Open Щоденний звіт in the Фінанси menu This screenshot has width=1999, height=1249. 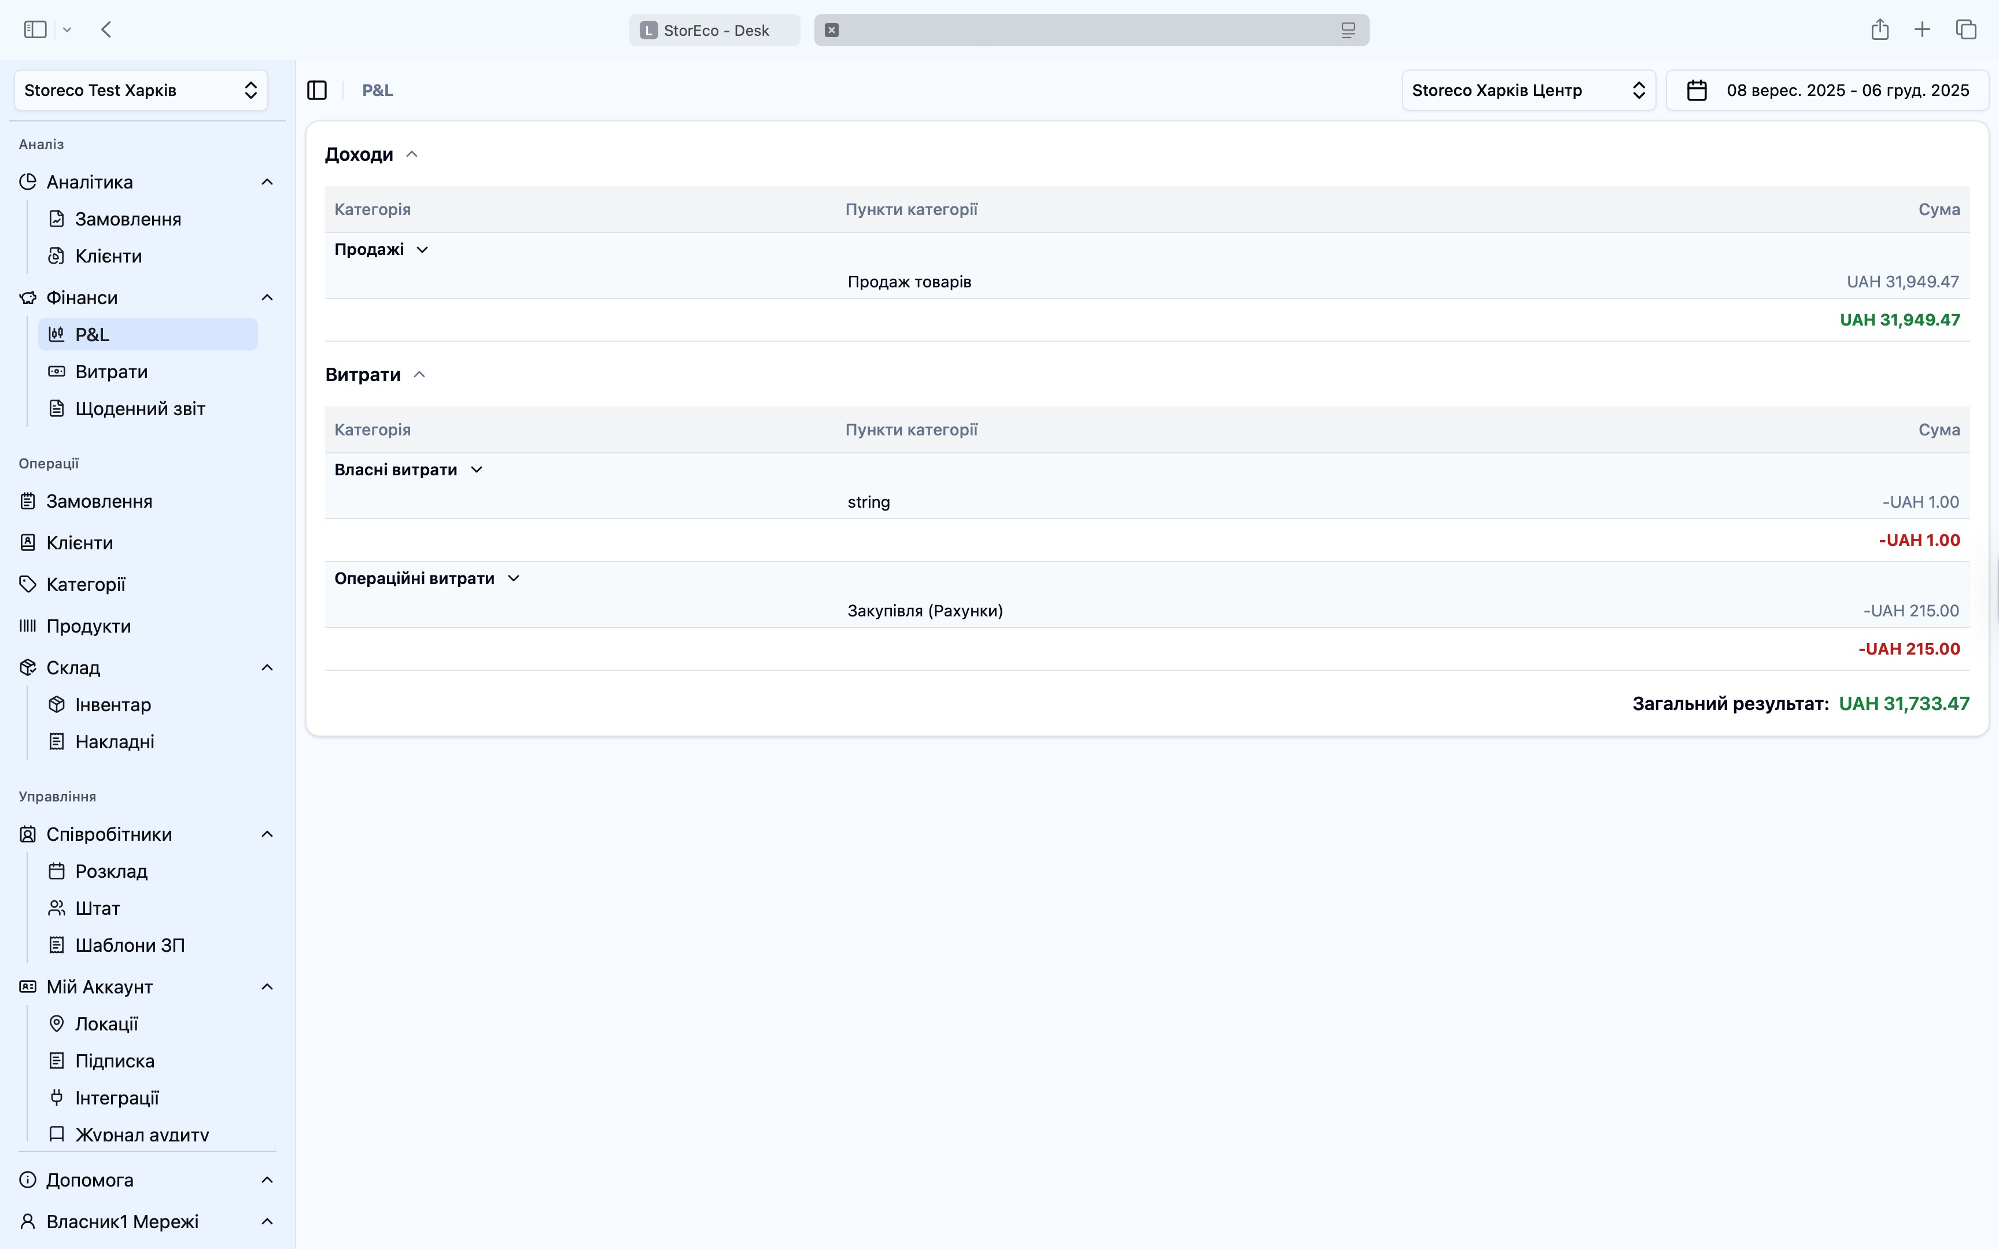139,409
